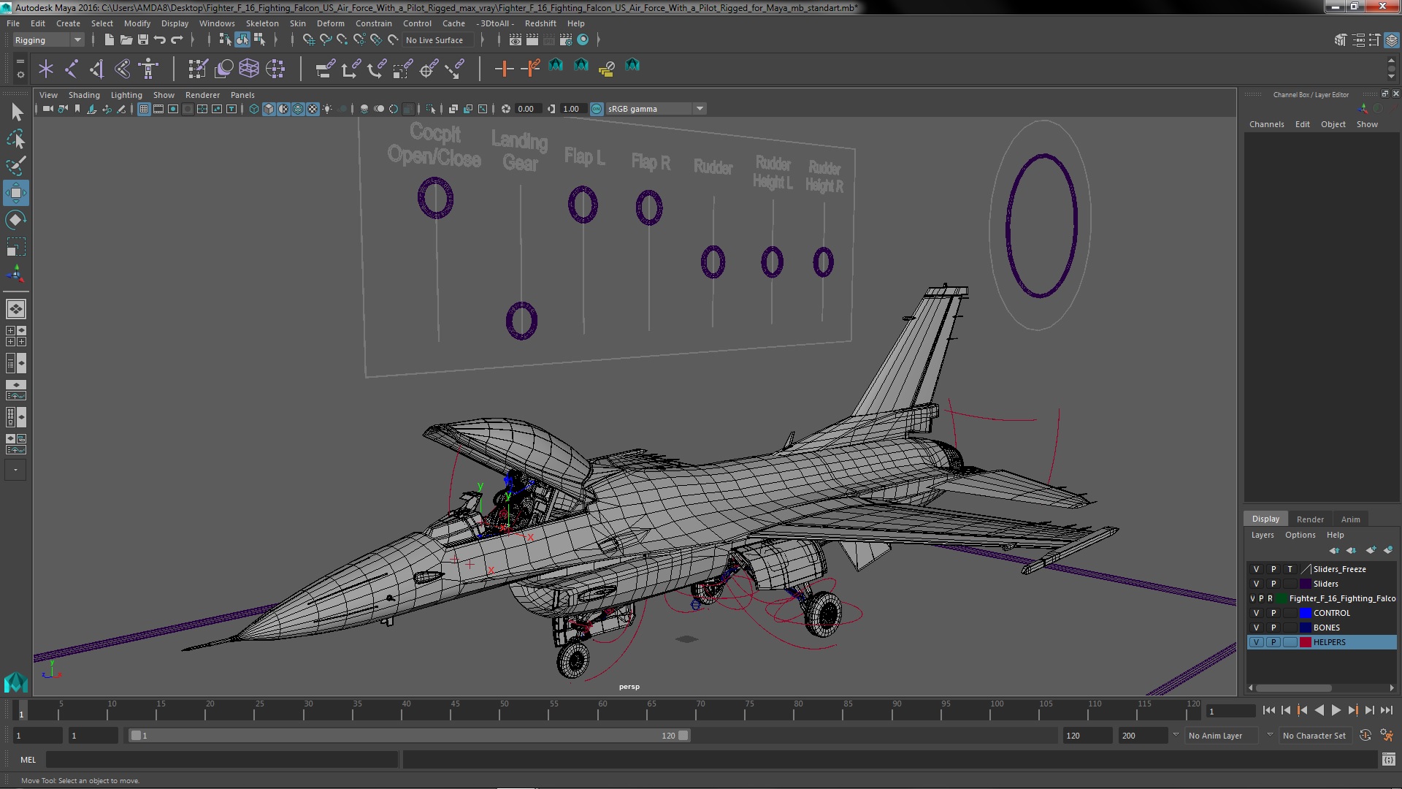The height and width of the screenshot is (789, 1402).
Task: Activate the Scale tool in toolbox
Action: pos(16,247)
